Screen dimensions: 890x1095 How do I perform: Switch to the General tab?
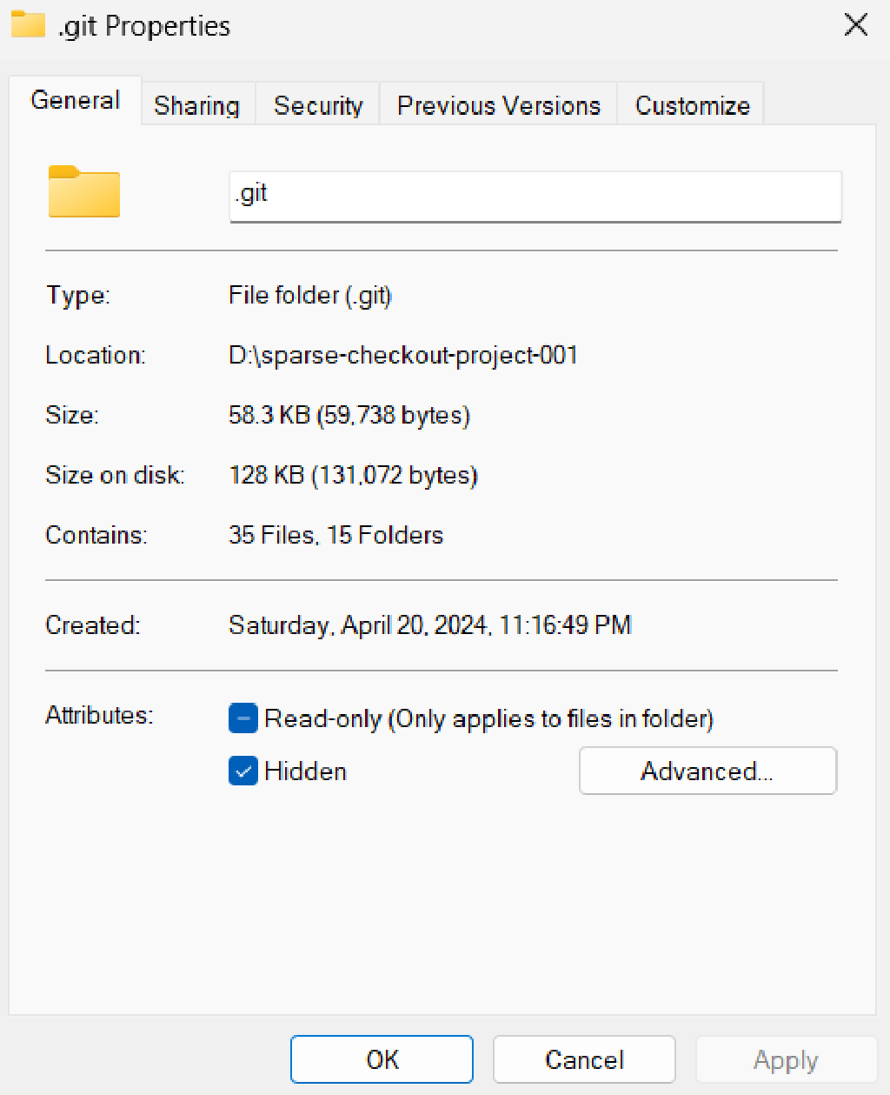(x=76, y=101)
